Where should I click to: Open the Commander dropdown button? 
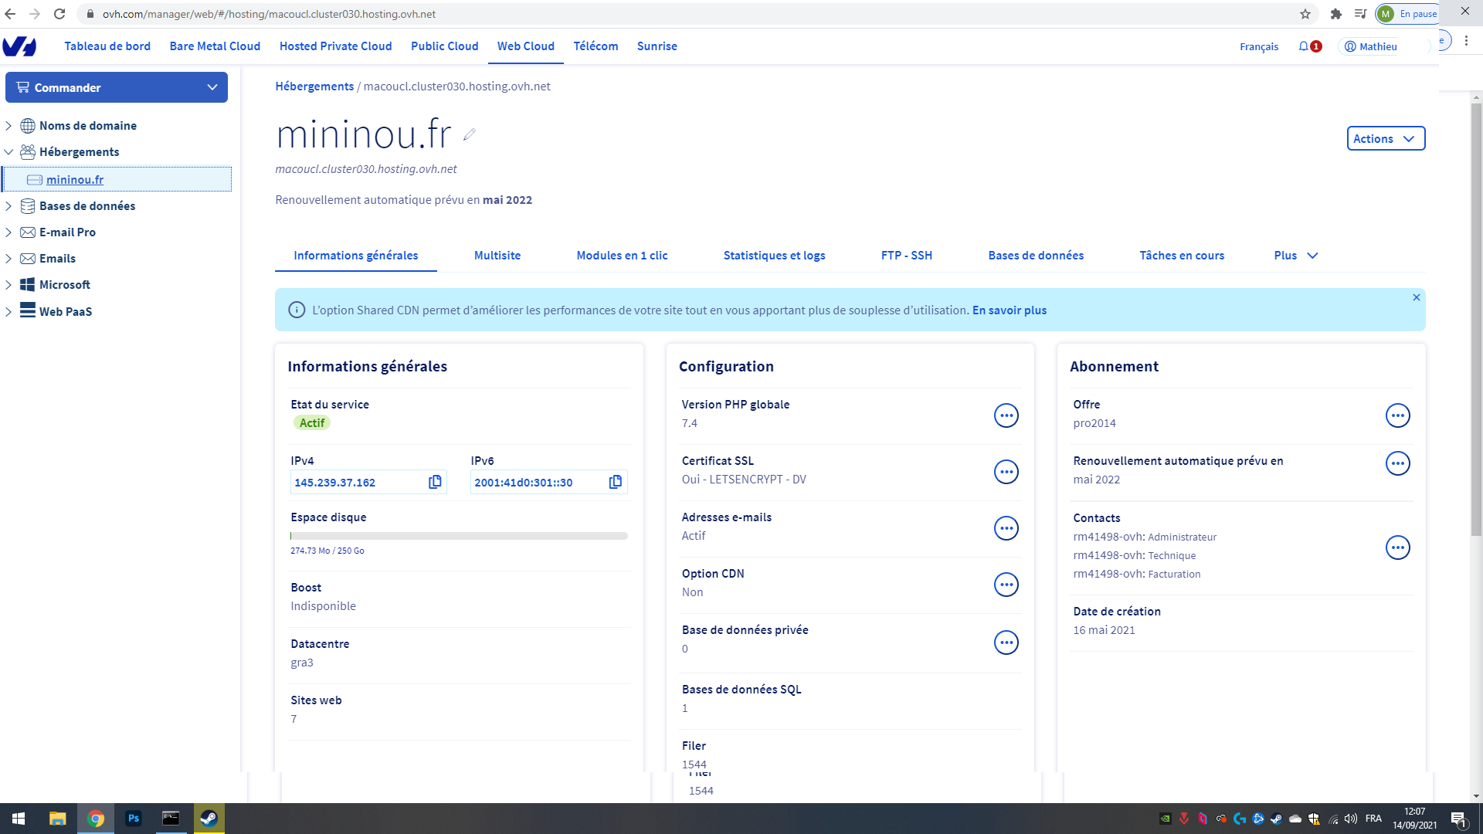point(117,87)
